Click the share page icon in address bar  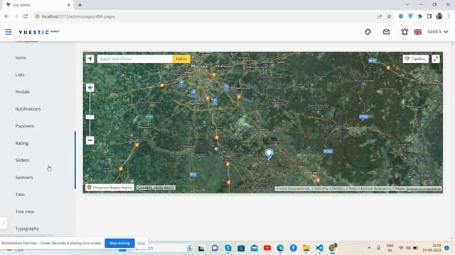pyautogui.click(x=380, y=16)
